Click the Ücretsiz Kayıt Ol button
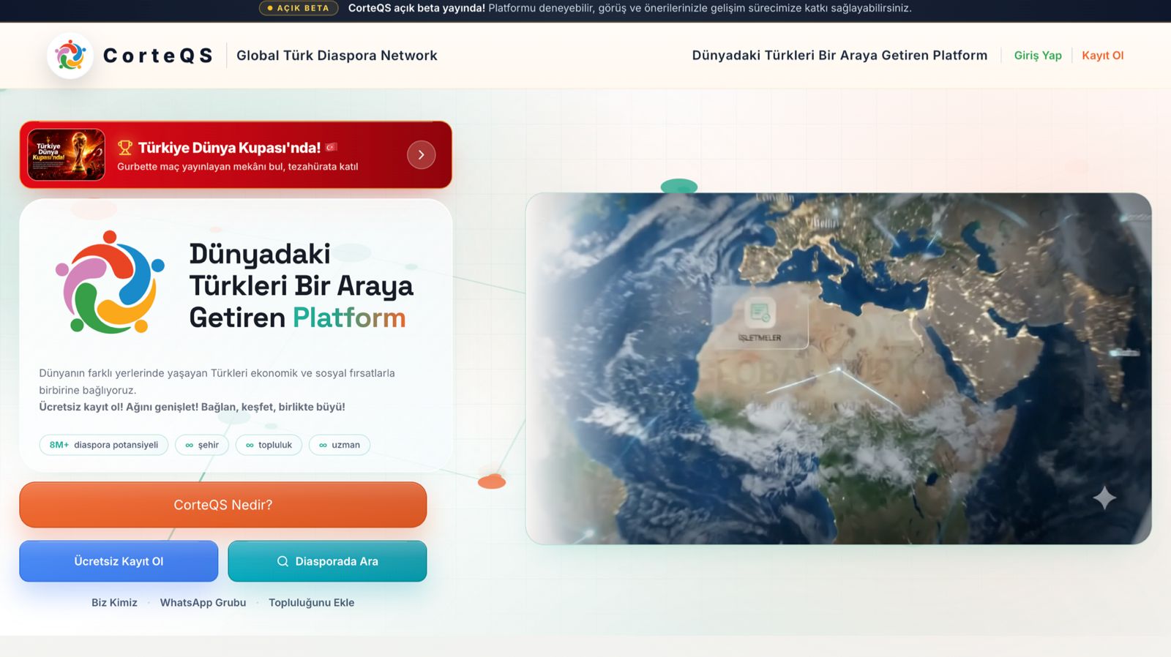The height and width of the screenshot is (657, 1171). (119, 561)
